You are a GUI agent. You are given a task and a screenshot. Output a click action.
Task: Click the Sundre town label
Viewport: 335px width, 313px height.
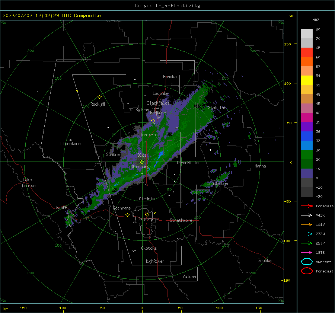113,154
